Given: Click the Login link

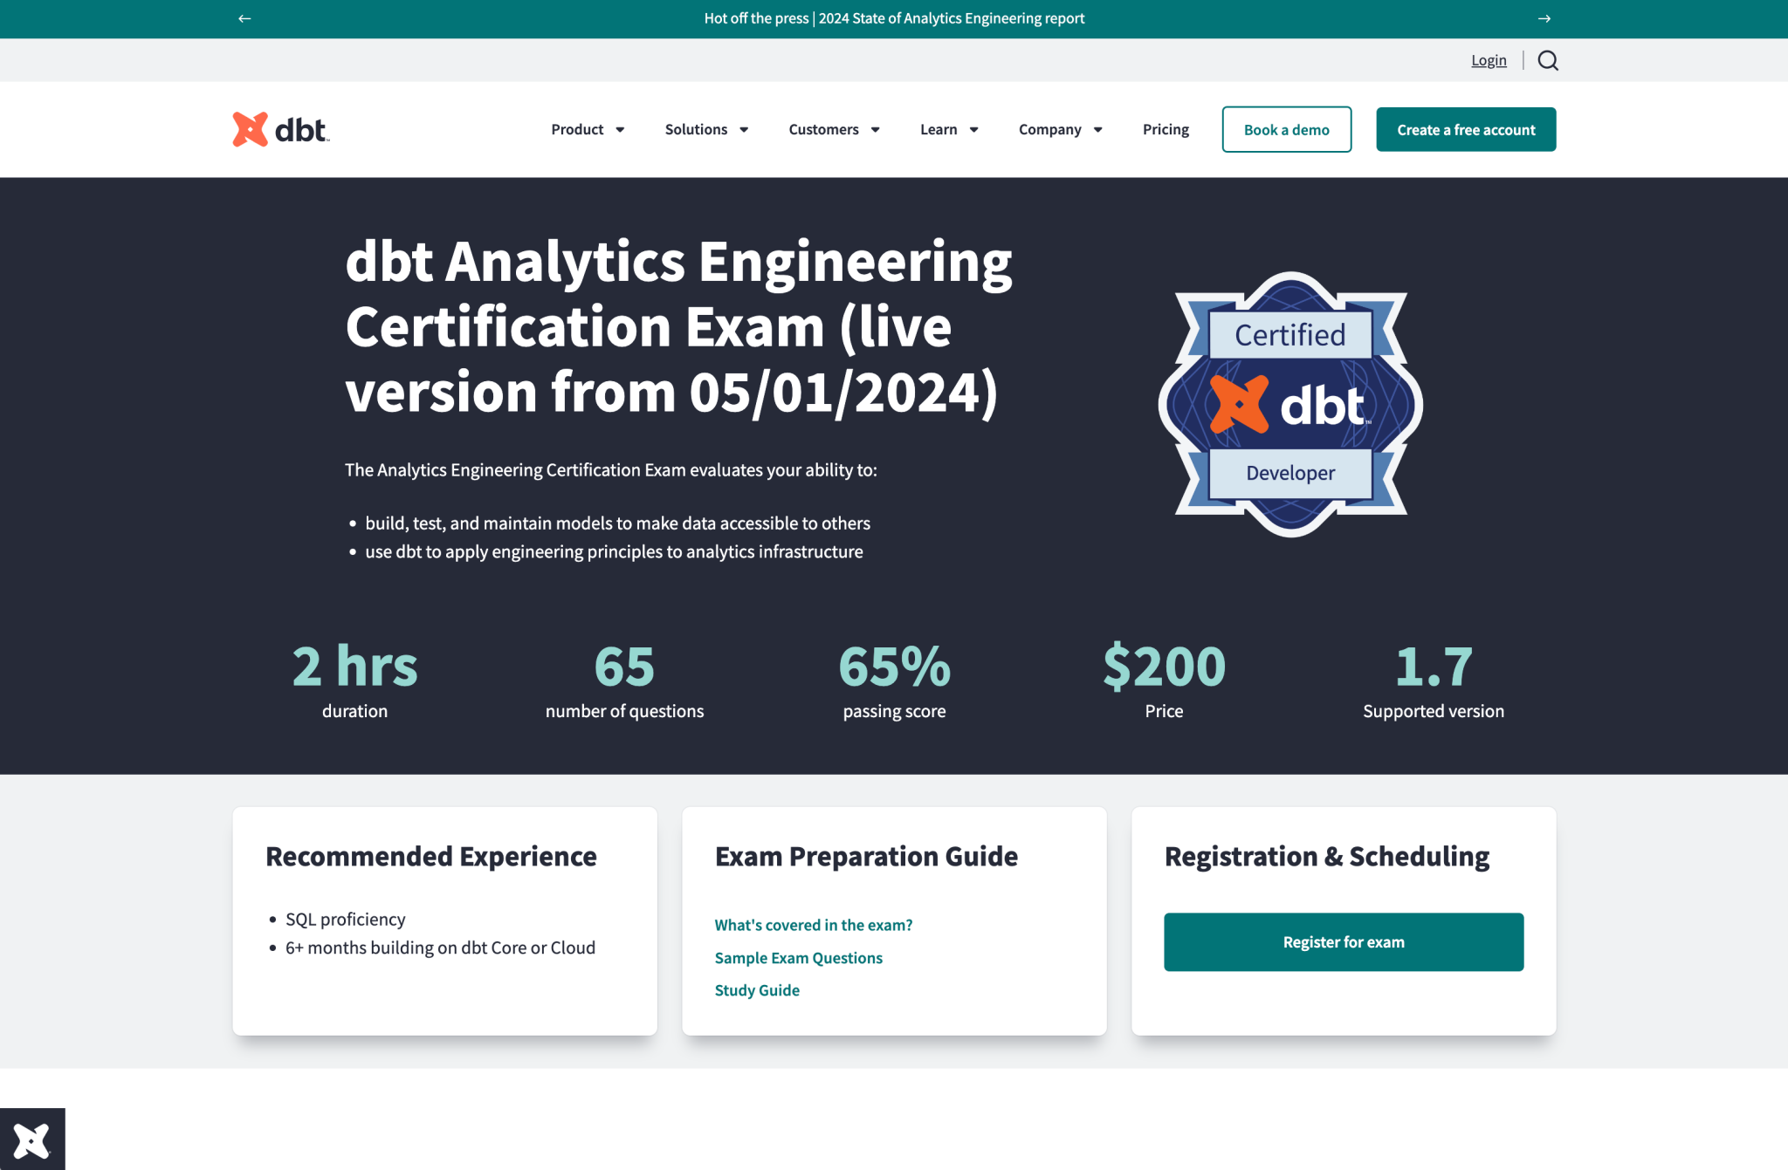Looking at the screenshot, I should [x=1489, y=60].
